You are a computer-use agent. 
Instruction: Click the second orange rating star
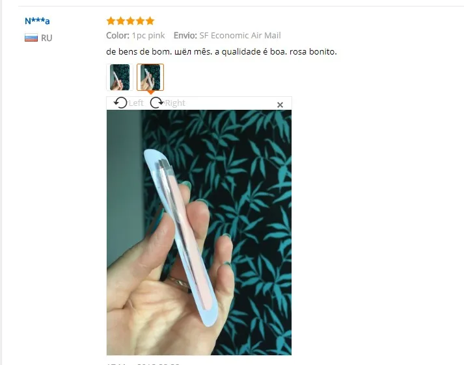tap(121, 21)
